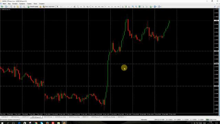Expand the Profiles dropdown arrow

(8, 7)
